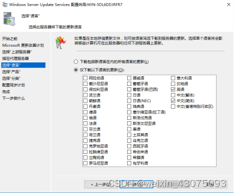Check the 罗马尼亚语 (Romanian) checkbox
The height and width of the screenshot is (193, 234).
click(x=85, y=163)
